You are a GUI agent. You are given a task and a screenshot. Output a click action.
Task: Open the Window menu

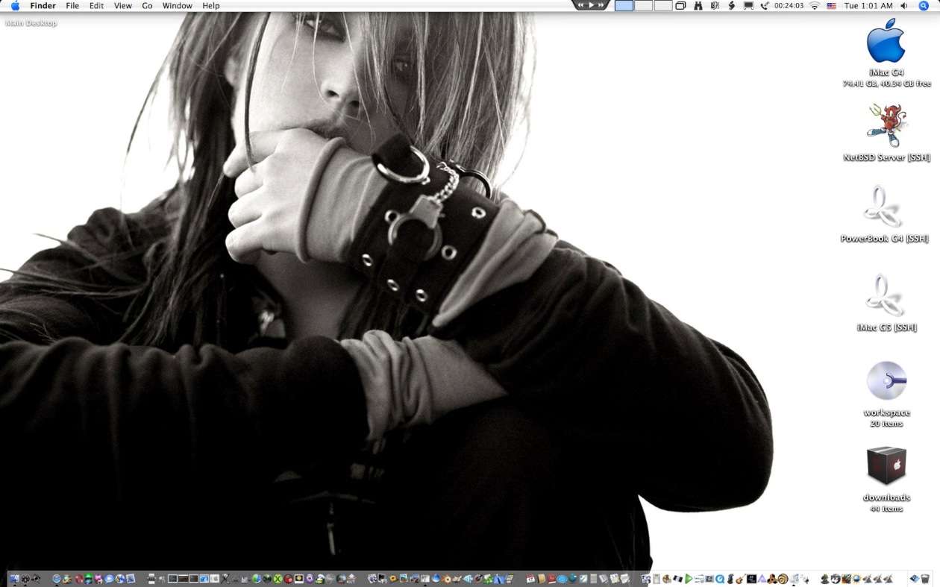(x=178, y=5)
